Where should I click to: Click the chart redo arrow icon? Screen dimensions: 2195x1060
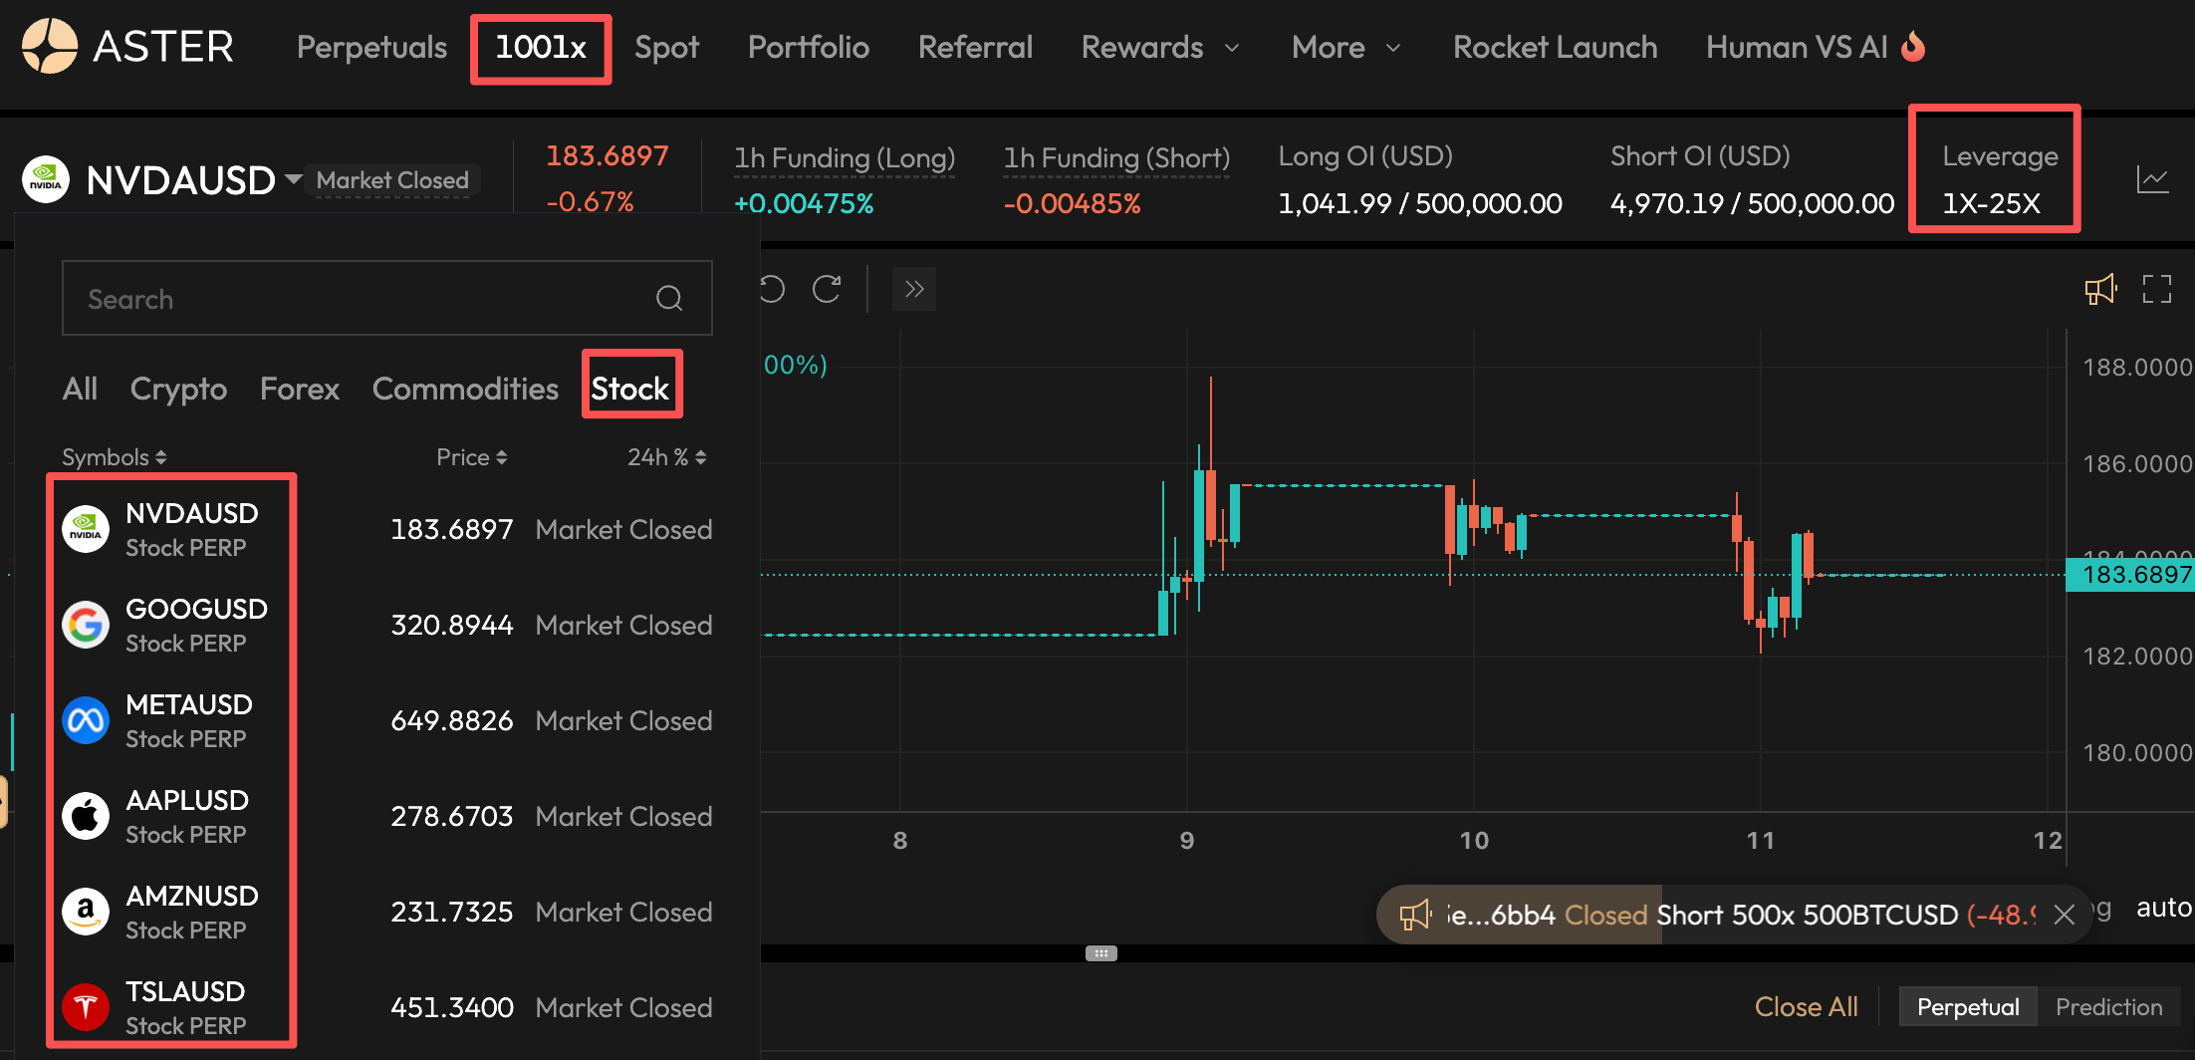(827, 289)
